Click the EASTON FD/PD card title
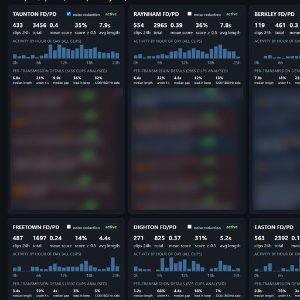 274,227
